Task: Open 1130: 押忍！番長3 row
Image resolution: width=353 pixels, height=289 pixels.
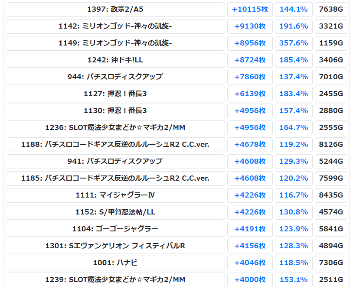Action: tap(115, 111)
